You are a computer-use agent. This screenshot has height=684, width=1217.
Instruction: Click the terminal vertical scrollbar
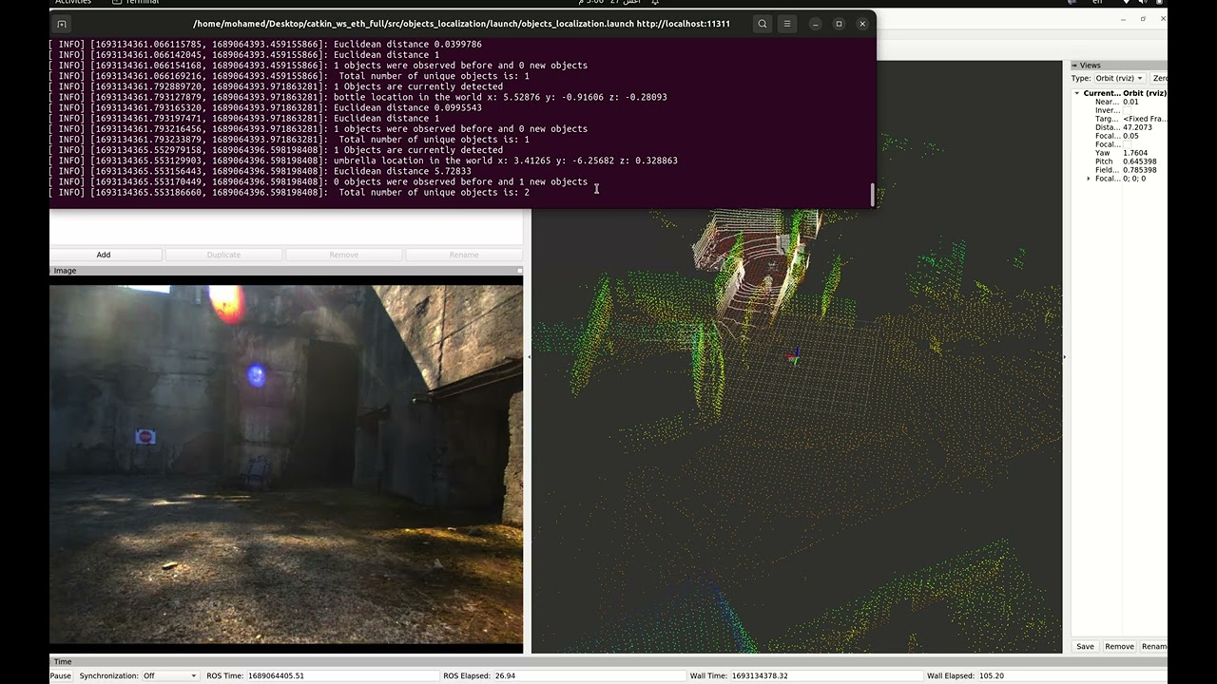point(872,194)
